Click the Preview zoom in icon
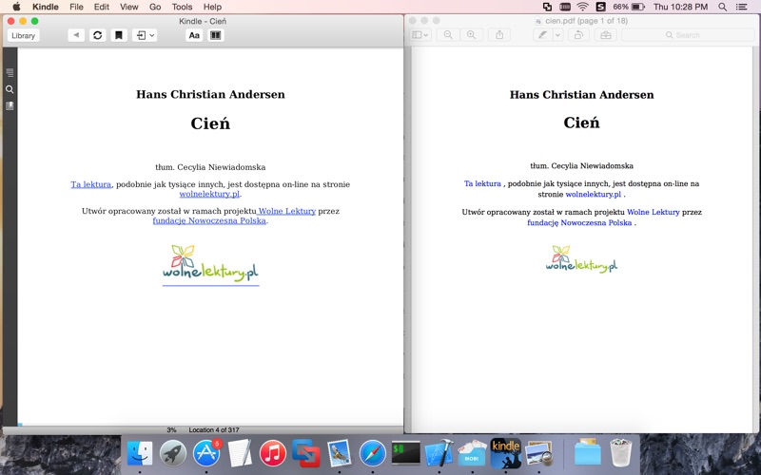 pos(471,35)
